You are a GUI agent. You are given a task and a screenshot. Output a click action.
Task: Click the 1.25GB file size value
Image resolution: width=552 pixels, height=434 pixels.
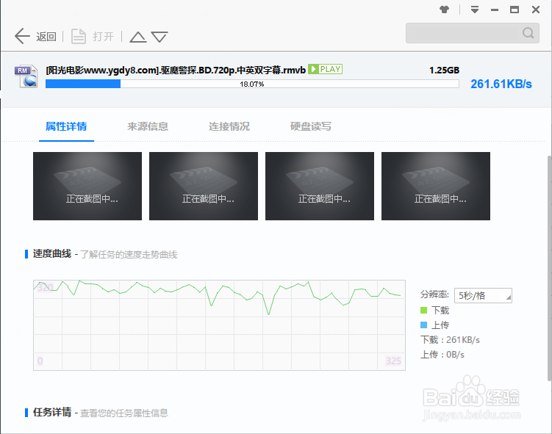[x=444, y=70]
